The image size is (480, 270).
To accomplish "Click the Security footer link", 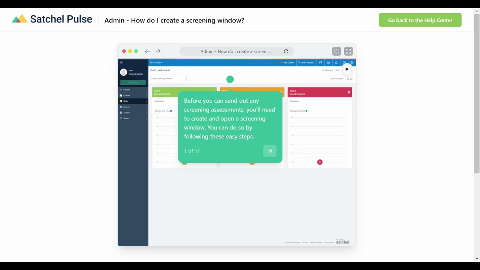I will (x=305, y=243).
